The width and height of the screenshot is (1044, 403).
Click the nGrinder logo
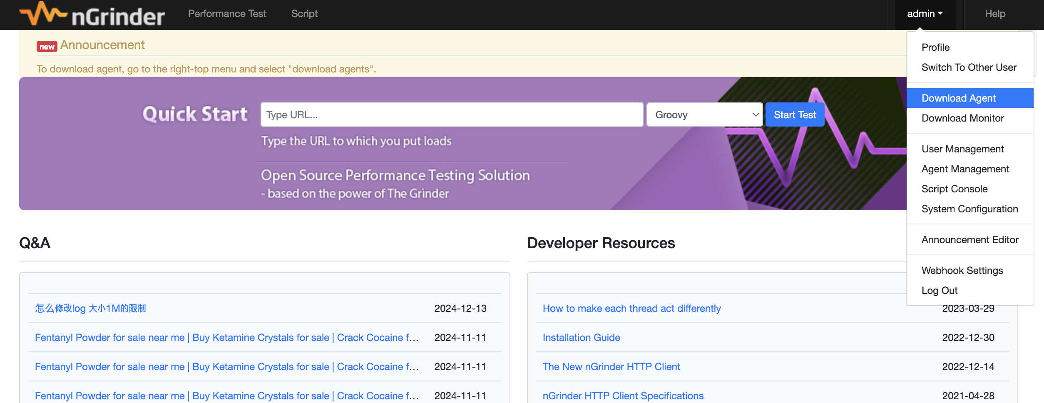pos(92,15)
